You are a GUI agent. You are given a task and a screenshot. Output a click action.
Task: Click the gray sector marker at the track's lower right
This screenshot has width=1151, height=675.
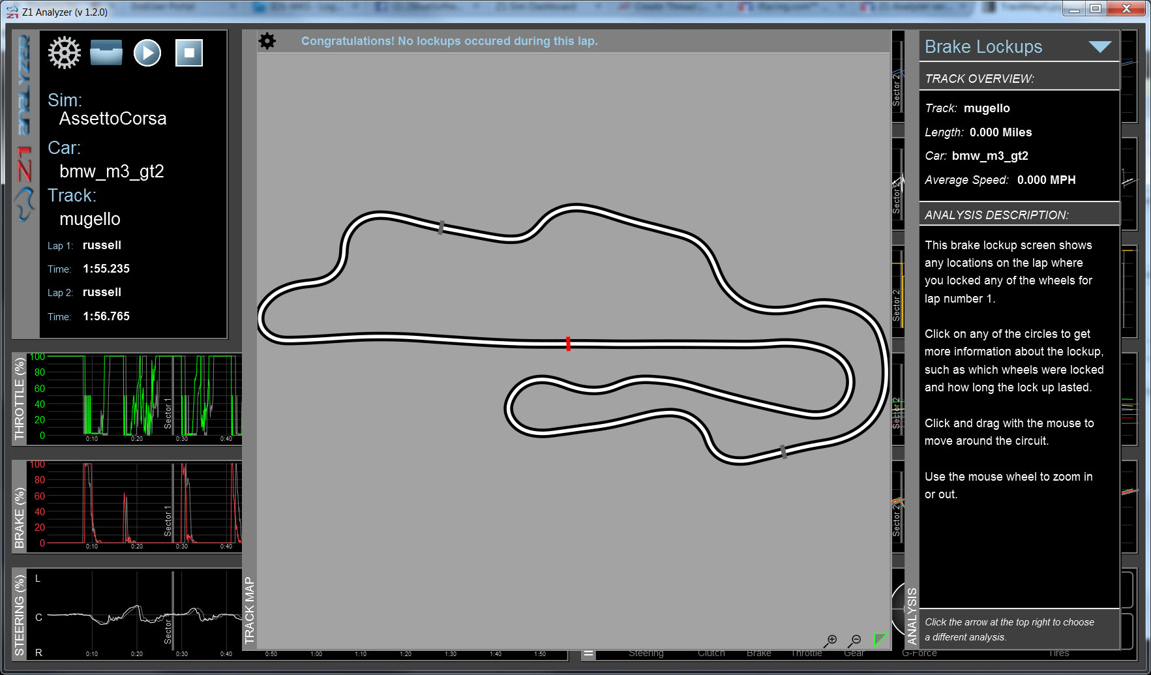click(x=783, y=452)
